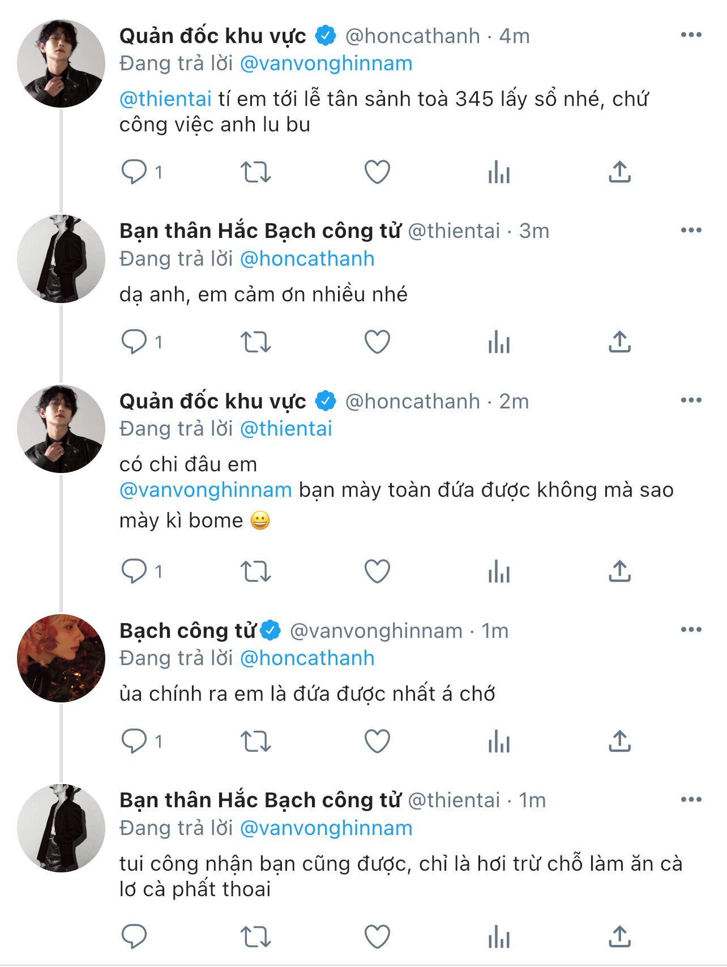Like the last tweet about "cà lơ cà phất thoai"
The height and width of the screenshot is (967, 727).
[x=377, y=936]
